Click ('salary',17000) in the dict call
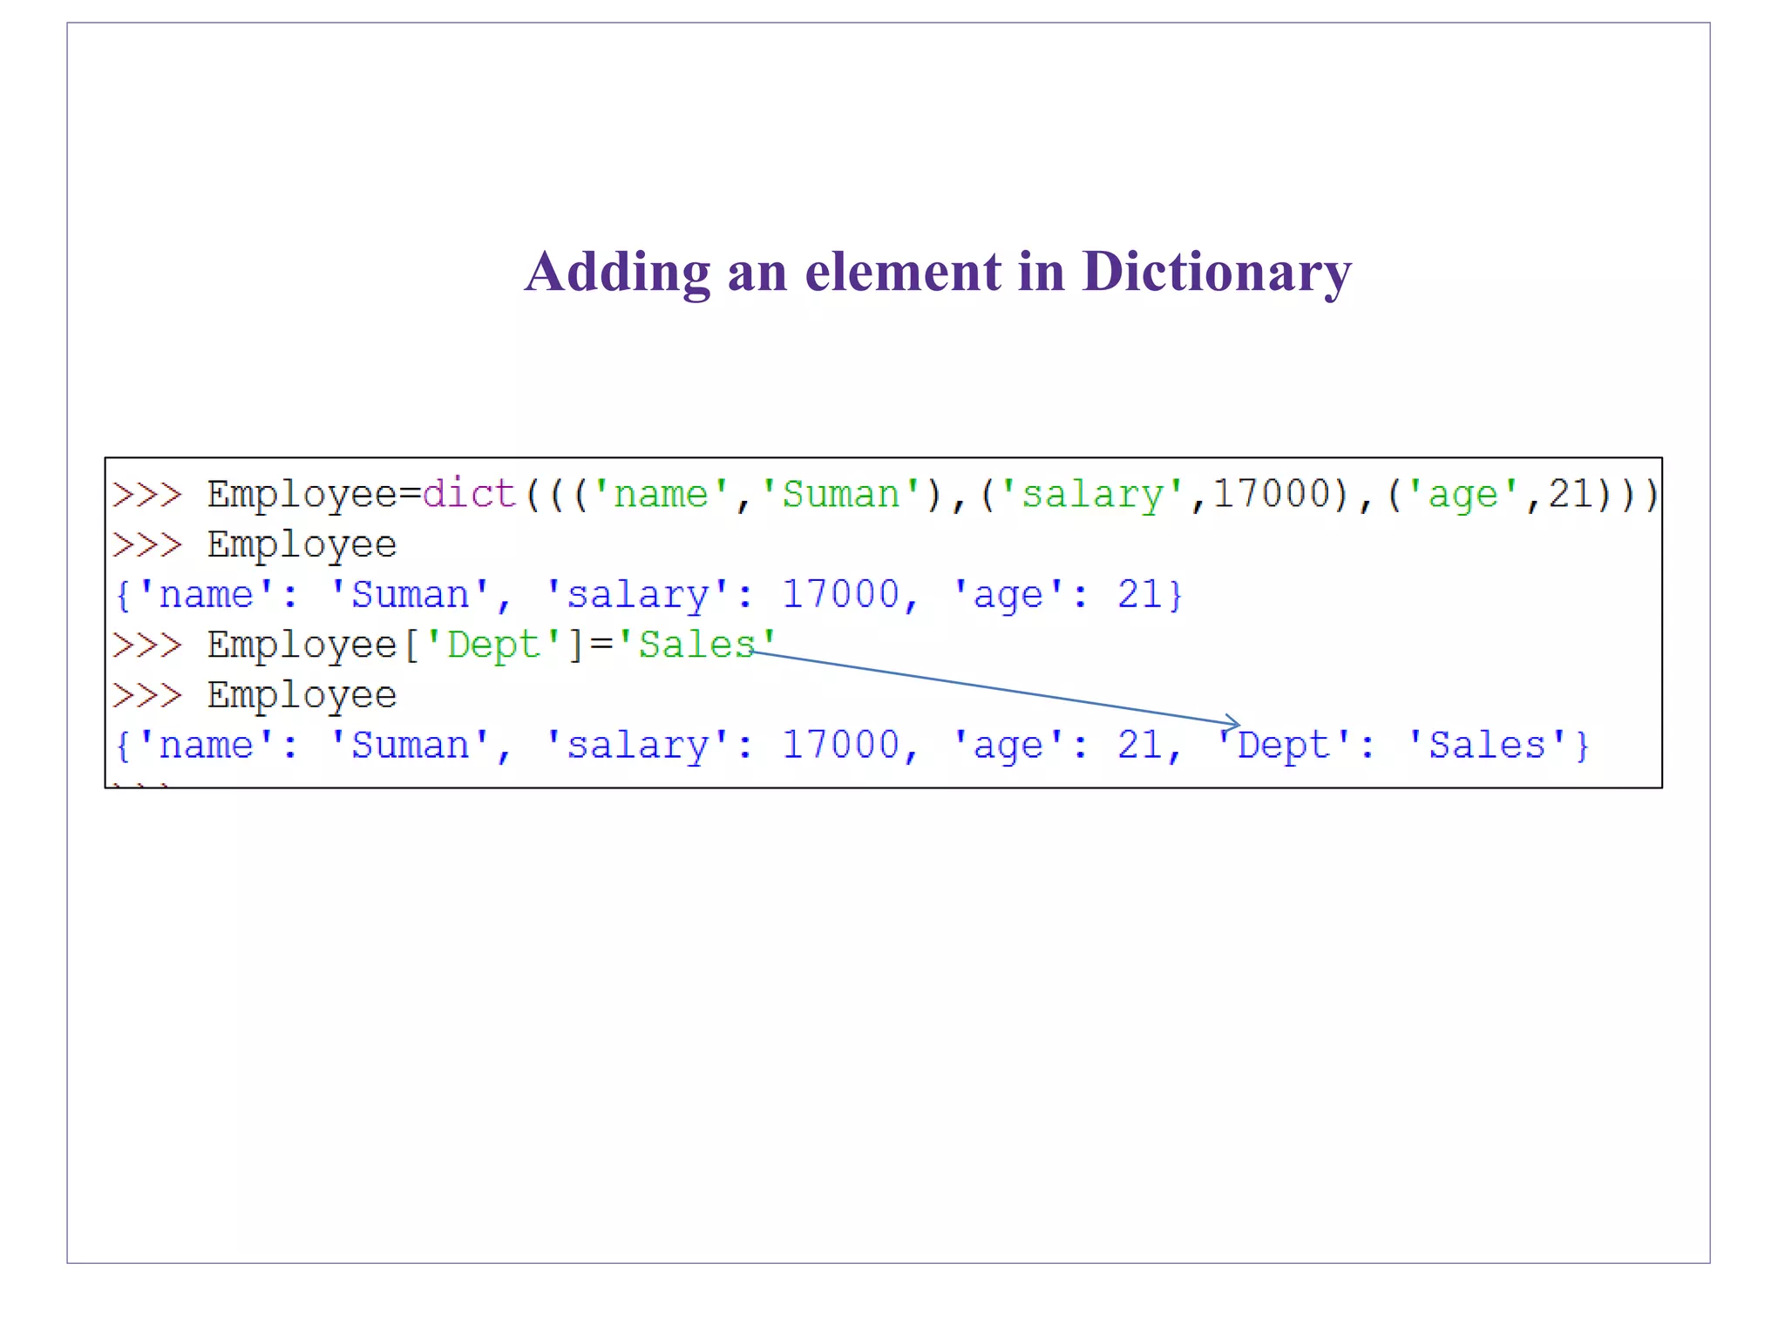This screenshot has width=1785, height=1338. tap(1164, 496)
